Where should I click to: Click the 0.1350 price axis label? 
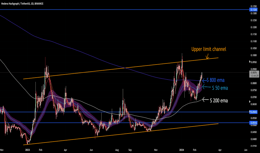tap(254, 6)
